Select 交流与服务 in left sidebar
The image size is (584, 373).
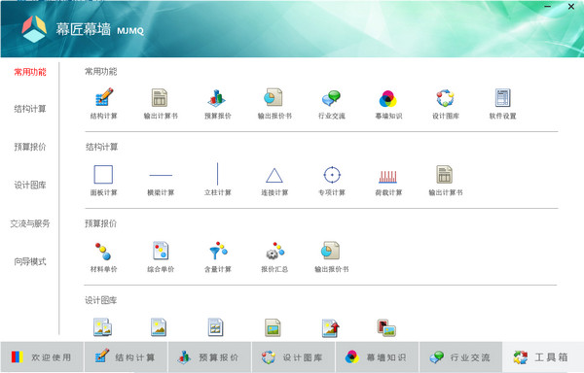point(30,223)
